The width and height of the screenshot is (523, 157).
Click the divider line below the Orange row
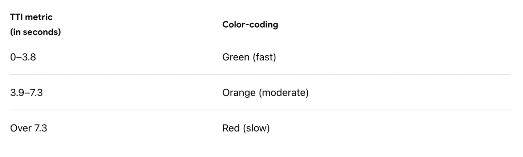[260, 110]
